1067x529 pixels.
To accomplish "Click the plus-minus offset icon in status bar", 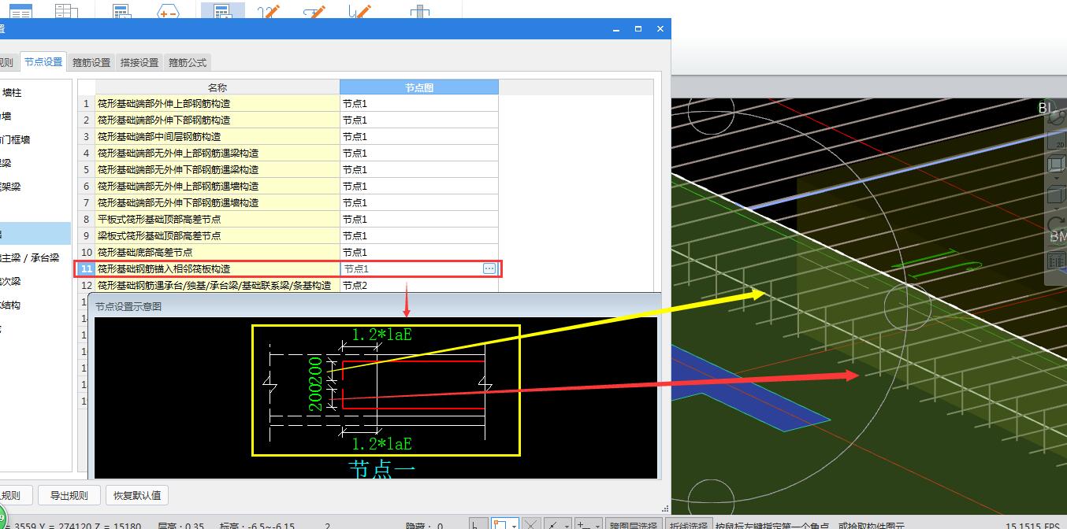I will pos(582,523).
